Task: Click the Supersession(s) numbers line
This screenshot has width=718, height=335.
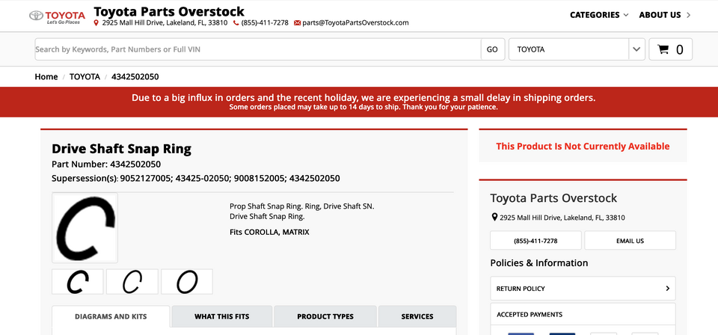Action: pyautogui.click(x=196, y=179)
